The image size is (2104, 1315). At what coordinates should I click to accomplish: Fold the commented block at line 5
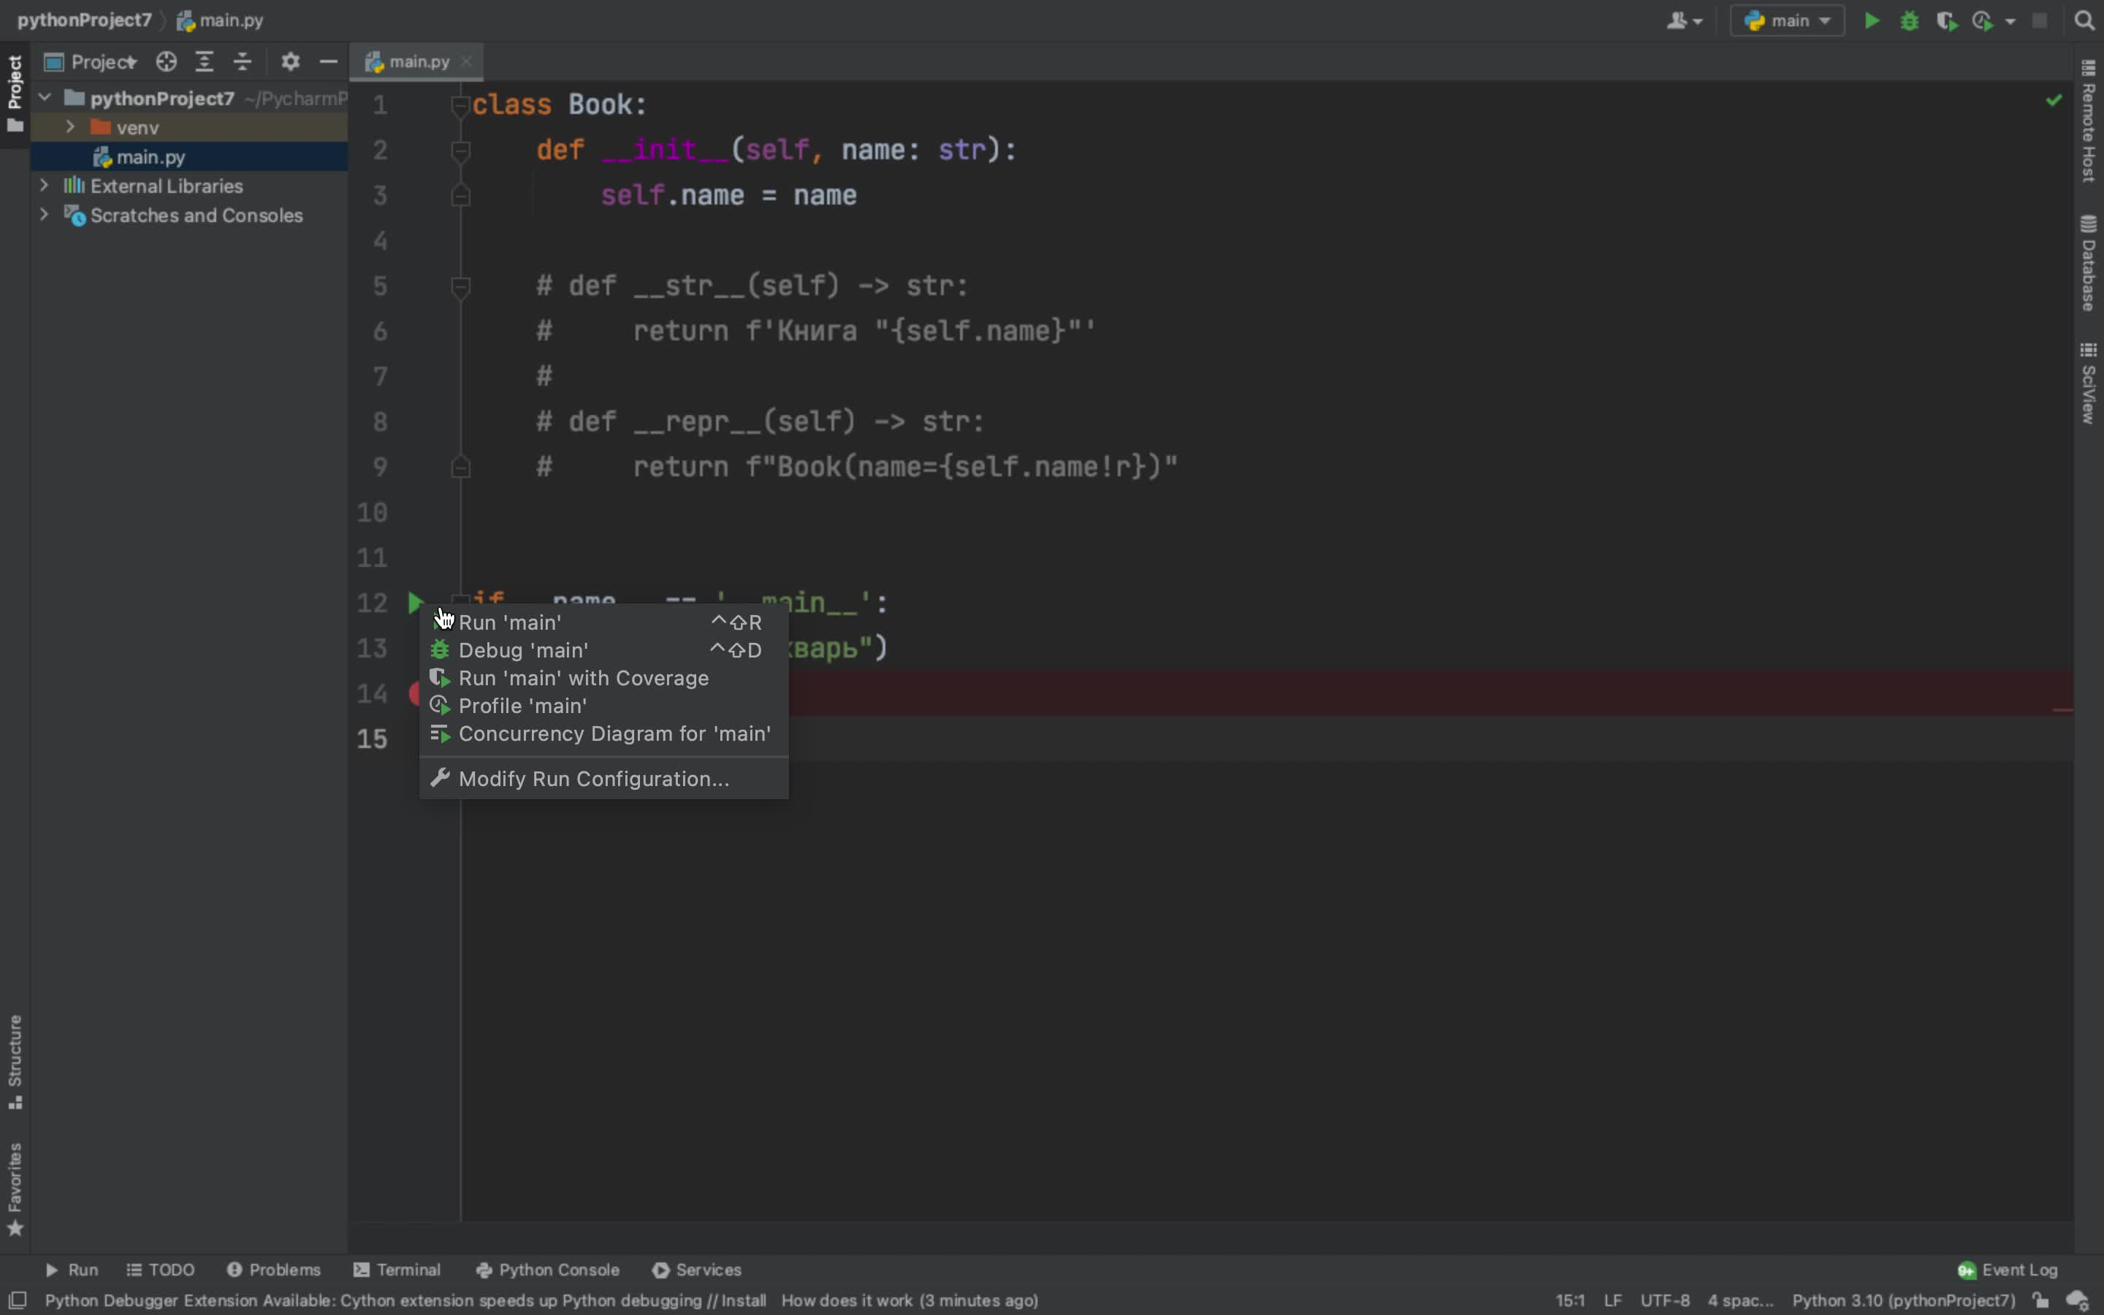461,286
